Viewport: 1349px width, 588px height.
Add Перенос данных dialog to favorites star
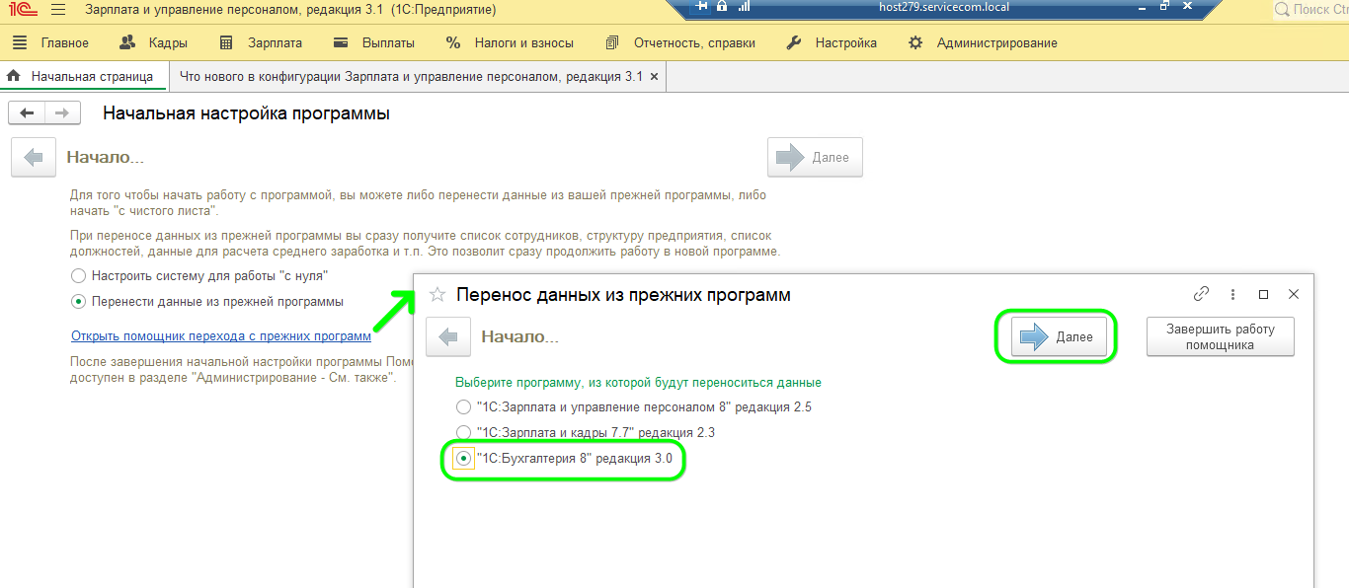[437, 295]
